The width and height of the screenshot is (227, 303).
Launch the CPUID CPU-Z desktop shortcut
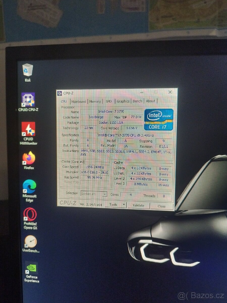(28, 102)
